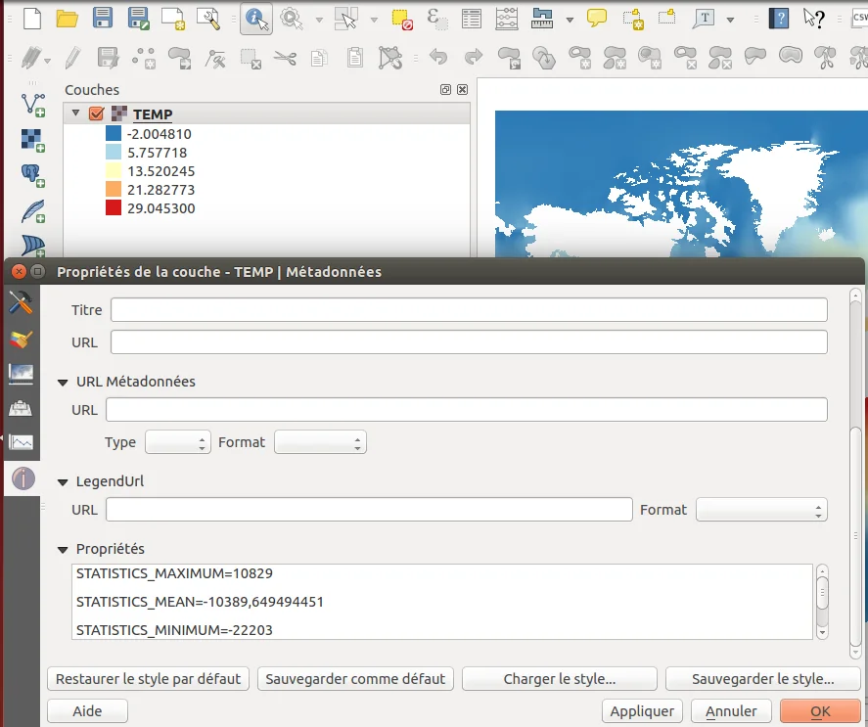This screenshot has width=868, height=727.
Task: Click the Charger le style... button
Action: point(559,678)
